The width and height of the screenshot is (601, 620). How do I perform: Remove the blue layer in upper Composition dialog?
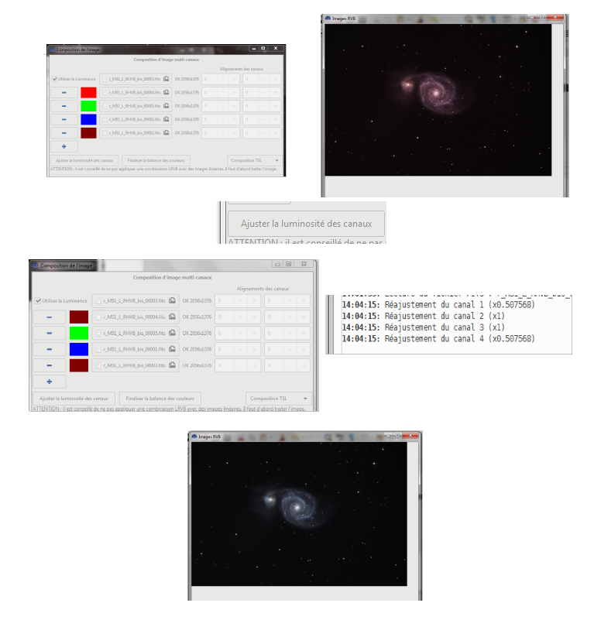click(64, 119)
